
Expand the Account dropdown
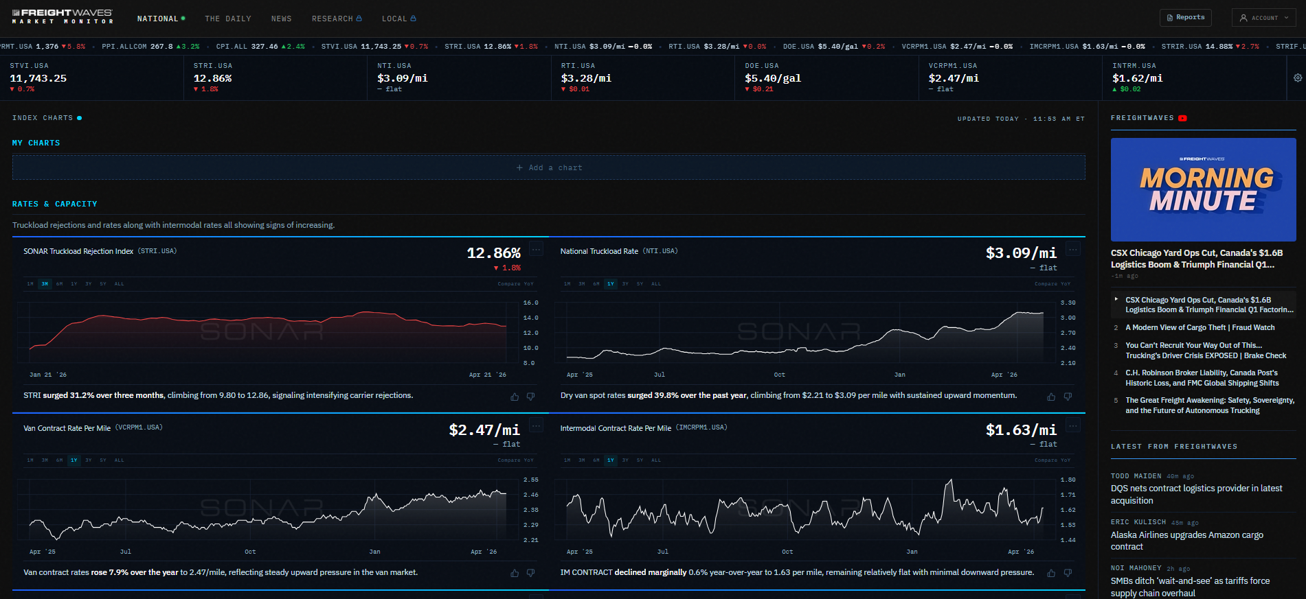tap(1263, 18)
